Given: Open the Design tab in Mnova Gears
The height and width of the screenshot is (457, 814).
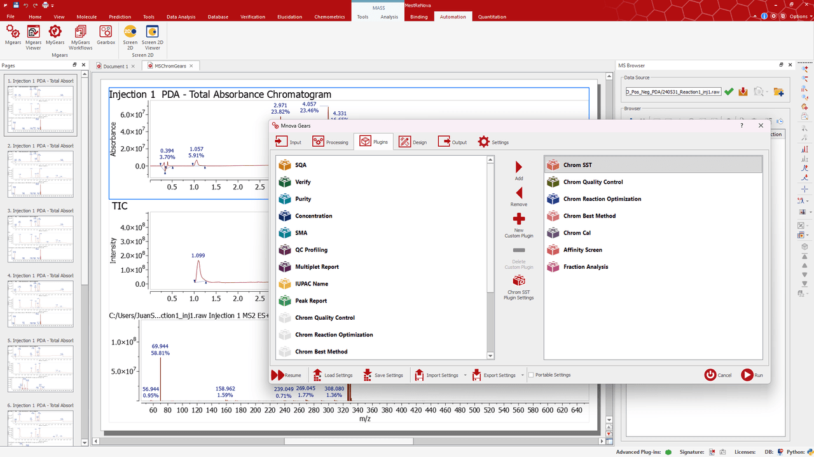Looking at the screenshot, I should point(413,142).
